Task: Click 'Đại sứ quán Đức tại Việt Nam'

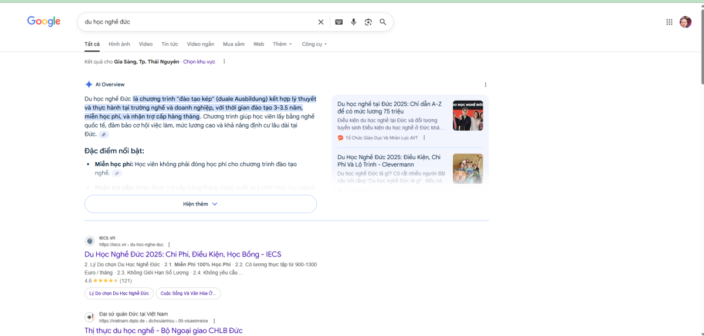Action: click(134, 314)
